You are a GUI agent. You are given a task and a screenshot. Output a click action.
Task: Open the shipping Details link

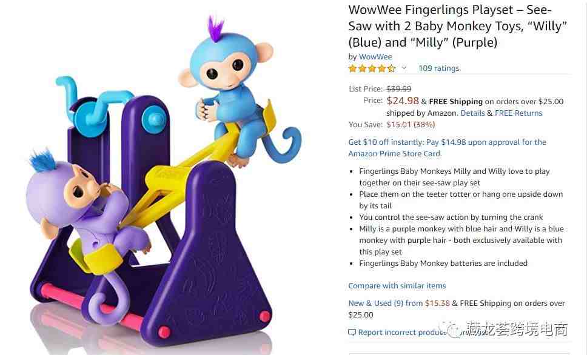[x=472, y=113]
